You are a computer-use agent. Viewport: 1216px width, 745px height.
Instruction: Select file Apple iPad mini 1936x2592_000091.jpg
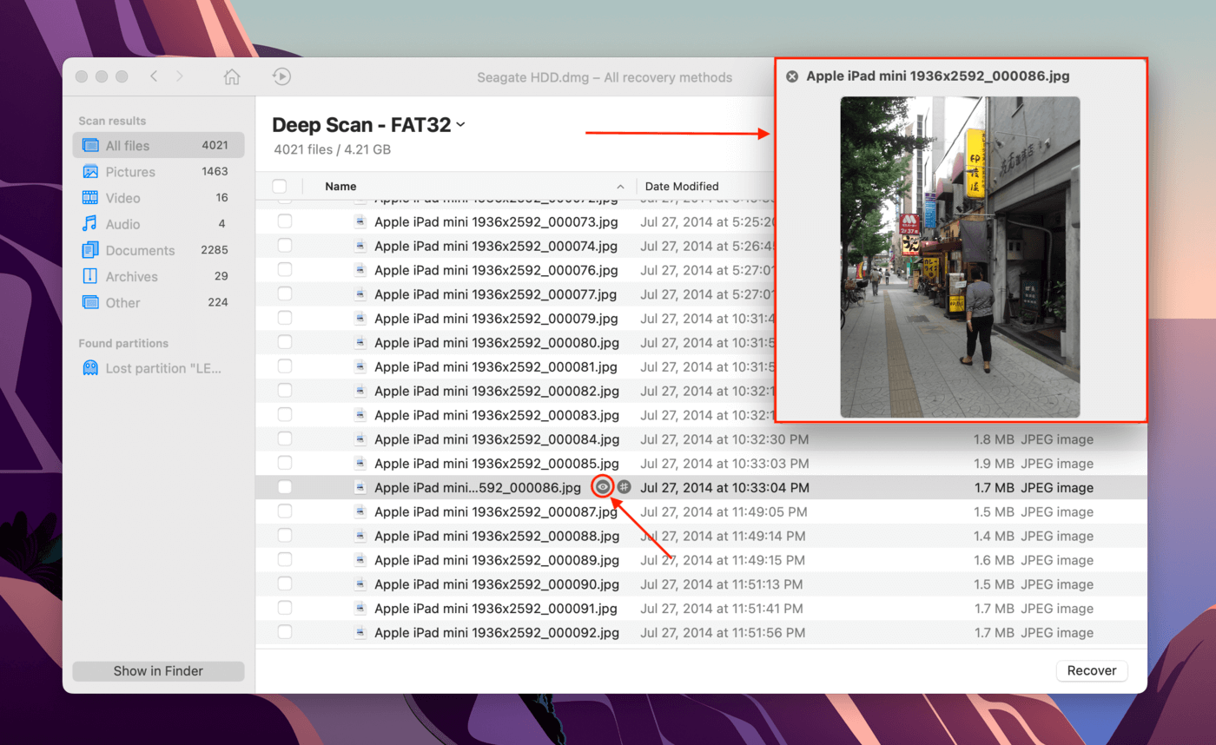pyautogui.click(x=496, y=609)
